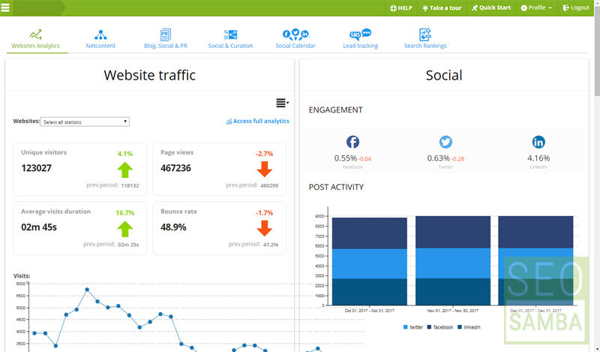Select the Page views value 467236
Image resolution: width=600 pixels, height=352 pixels.
click(175, 168)
